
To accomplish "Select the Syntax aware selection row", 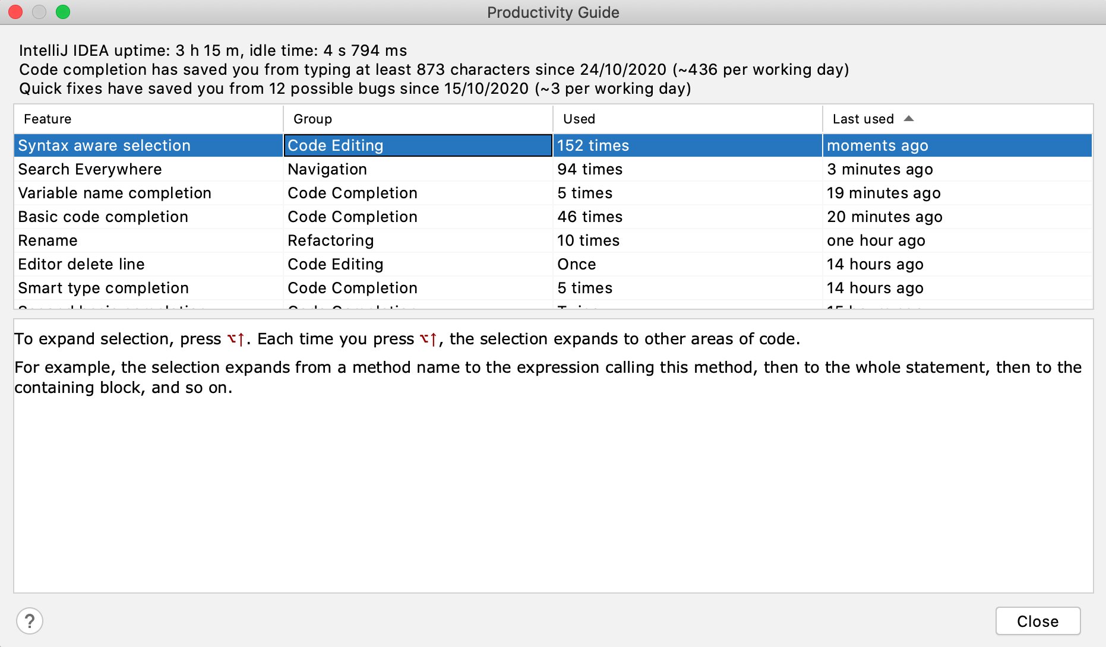I will tap(553, 145).
